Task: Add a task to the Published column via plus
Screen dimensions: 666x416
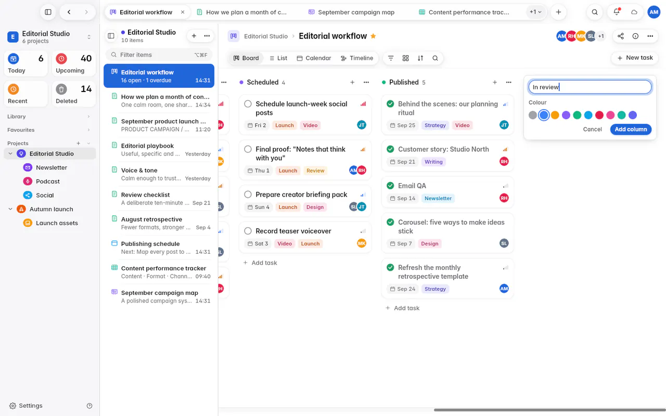Action: coord(495,82)
